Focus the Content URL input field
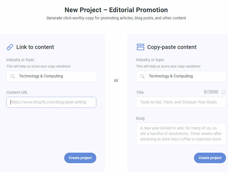The width and height of the screenshot is (228, 177). [51, 102]
